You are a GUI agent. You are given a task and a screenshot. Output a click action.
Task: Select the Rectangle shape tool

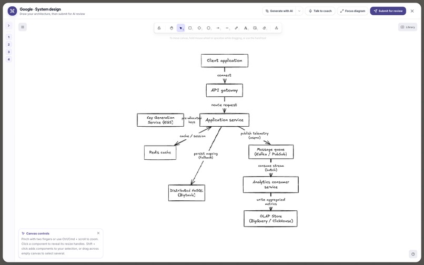190,28
